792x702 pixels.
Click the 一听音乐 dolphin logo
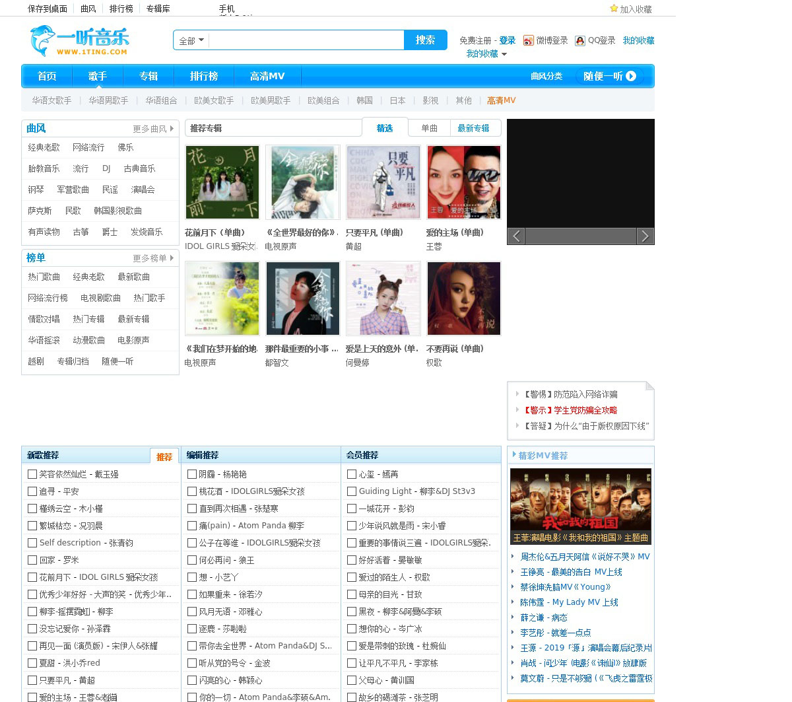click(x=79, y=41)
